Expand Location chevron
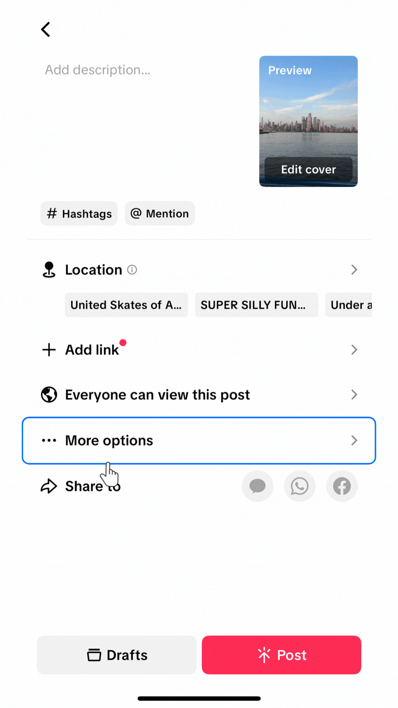Viewport: 398px width, 708px height. coord(354,270)
